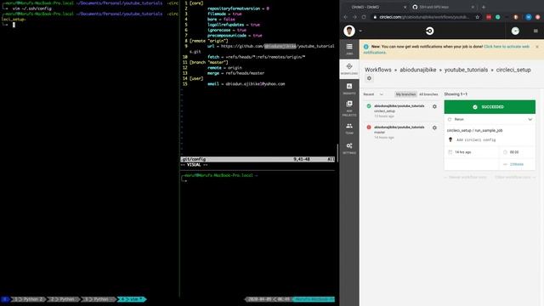Image resolution: width=544 pixels, height=306 pixels.
Task: Open the Jobs sidebar icon in CircleCI
Action: click(349, 49)
